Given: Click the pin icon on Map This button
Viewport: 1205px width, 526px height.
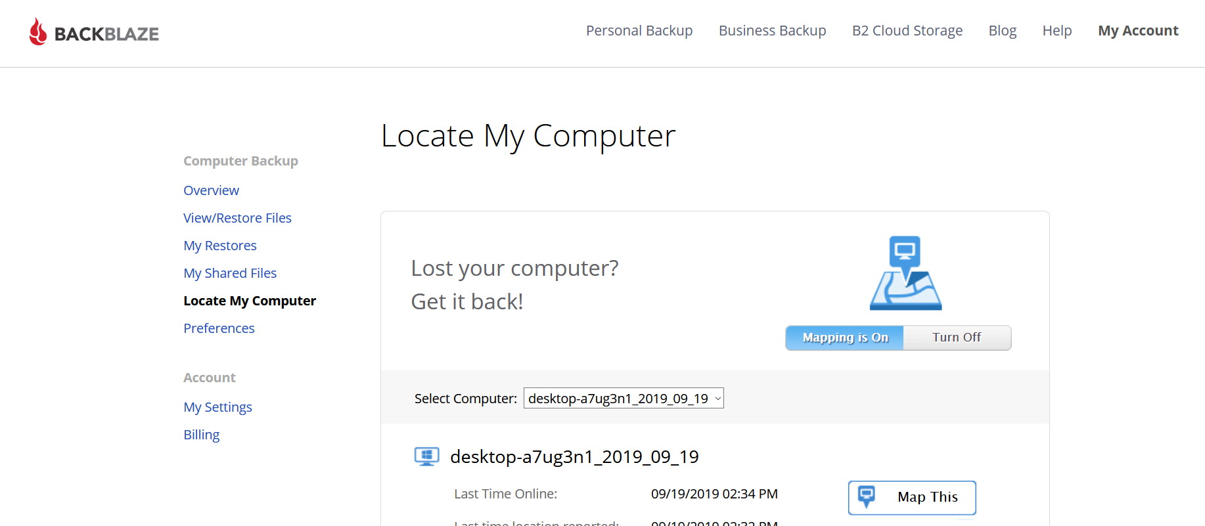Looking at the screenshot, I should (867, 497).
